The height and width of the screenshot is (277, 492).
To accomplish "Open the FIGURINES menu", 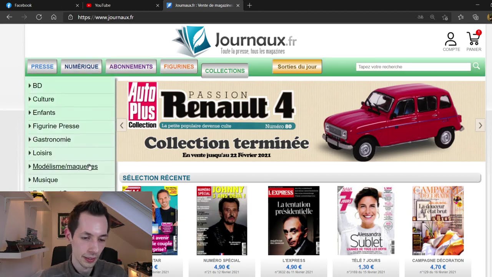I will pyautogui.click(x=179, y=67).
